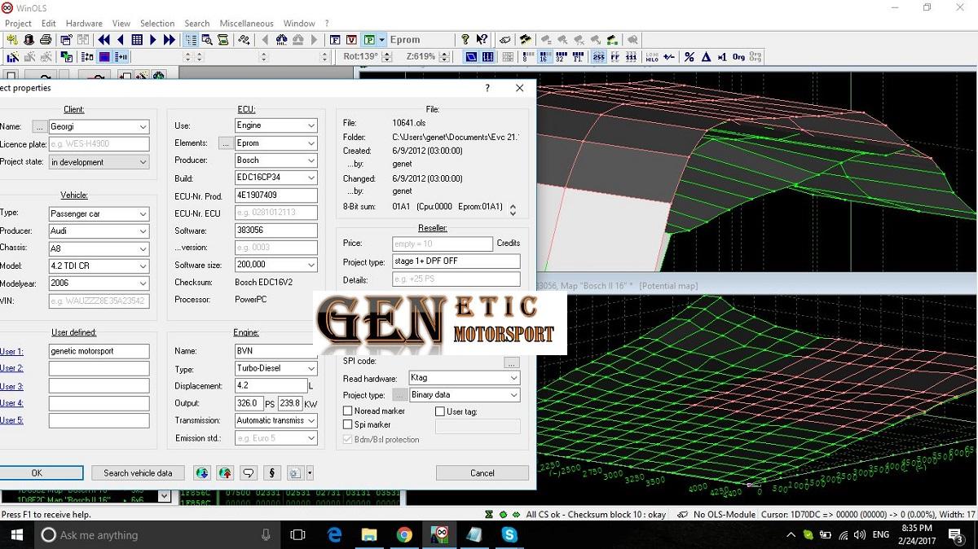Viewport: 978px width, 549px height.
Task: Tick the User tag checkbox
Action: tap(440, 411)
